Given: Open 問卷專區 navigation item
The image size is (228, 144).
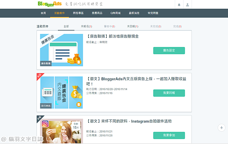Looking at the screenshot, I should coord(78,13).
